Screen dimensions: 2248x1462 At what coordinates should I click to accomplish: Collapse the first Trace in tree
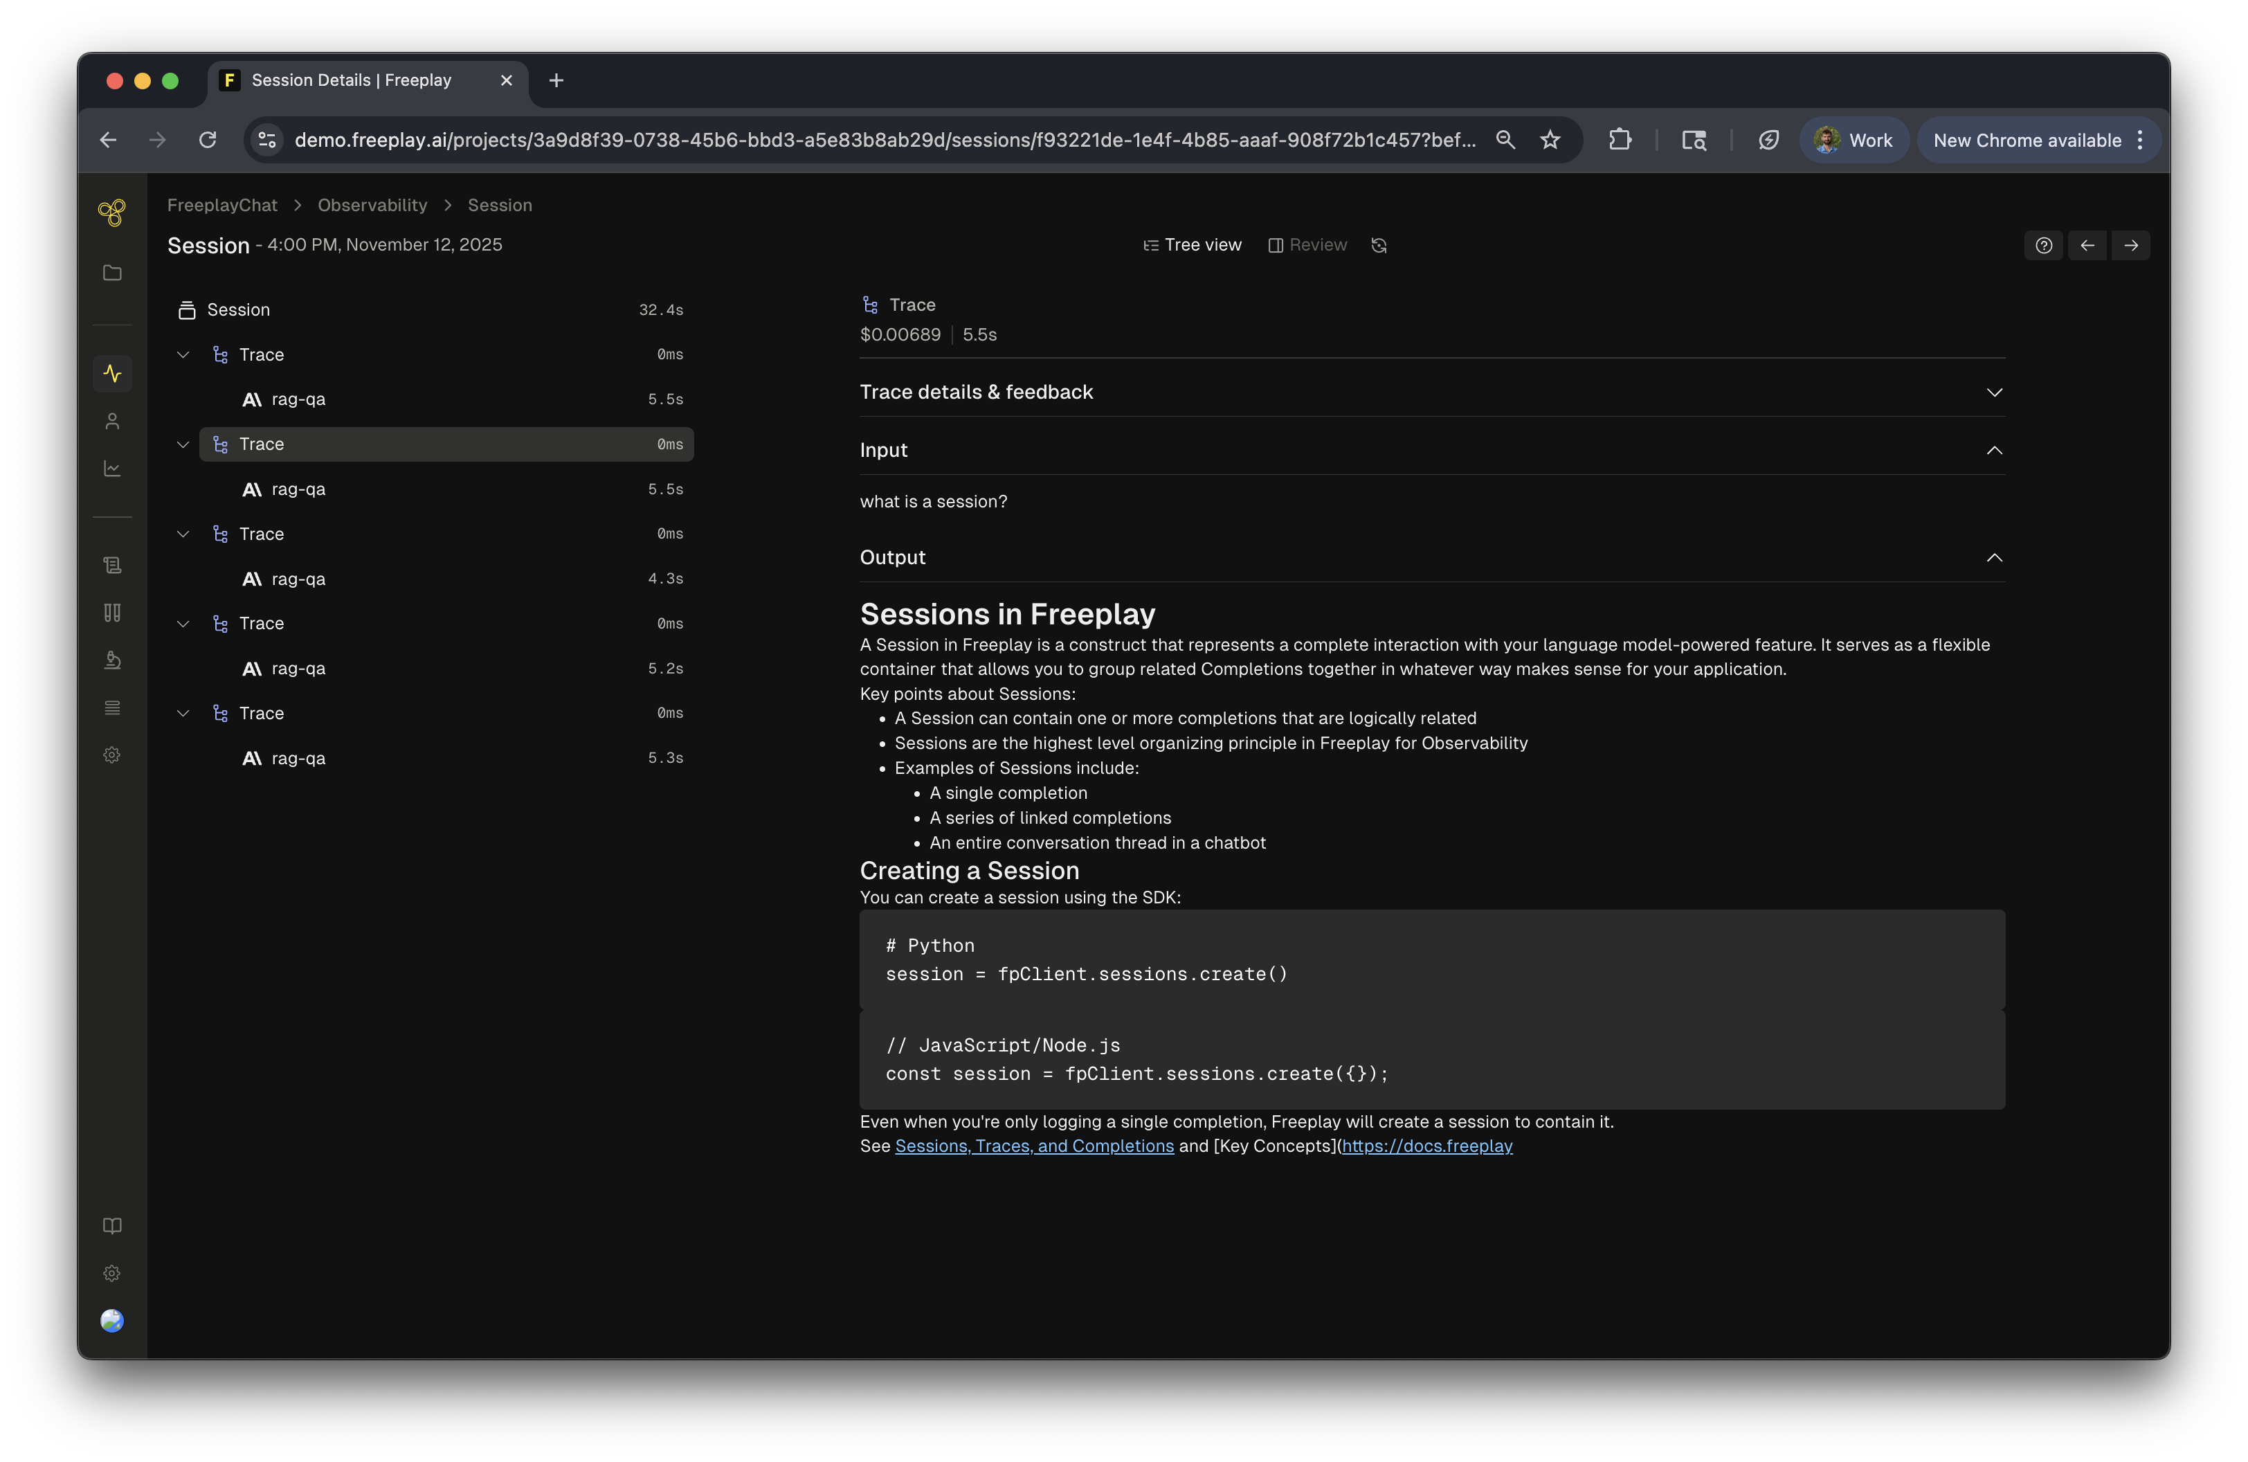pos(183,355)
